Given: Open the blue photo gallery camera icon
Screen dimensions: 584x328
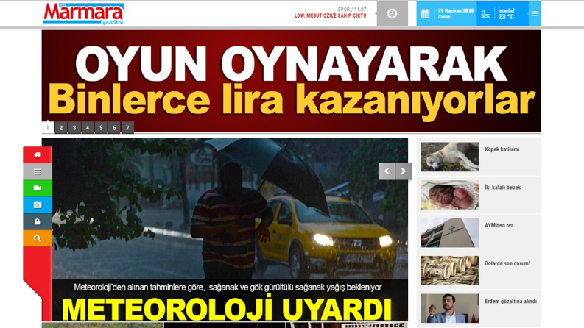Looking at the screenshot, I should (38, 205).
